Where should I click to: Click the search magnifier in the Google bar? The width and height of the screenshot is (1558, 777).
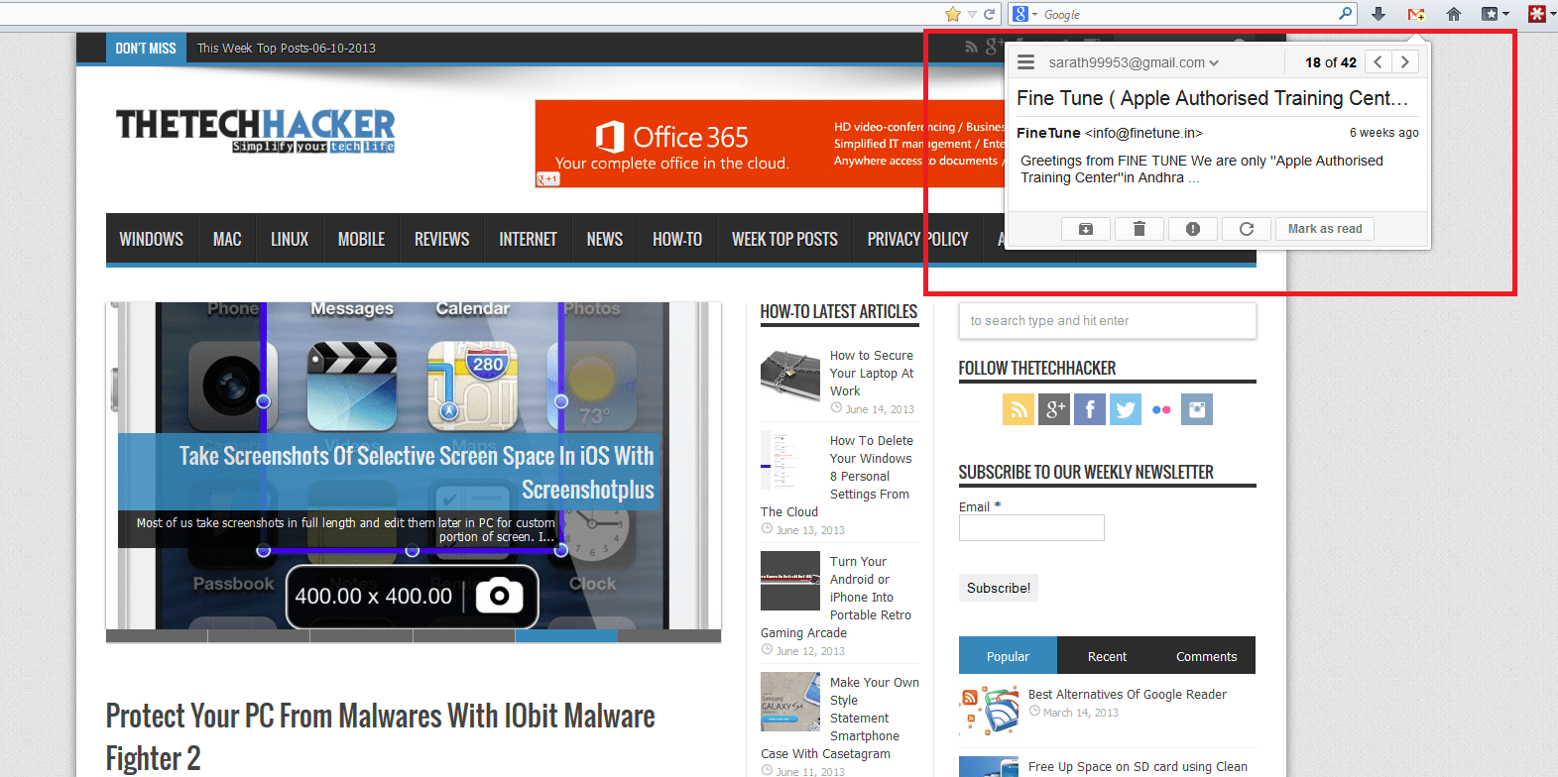tap(1346, 14)
